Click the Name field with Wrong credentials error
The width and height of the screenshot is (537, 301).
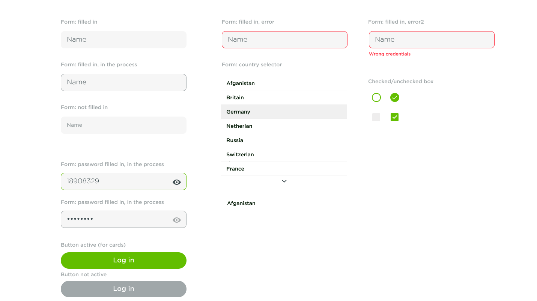pyautogui.click(x=432, y=40)
